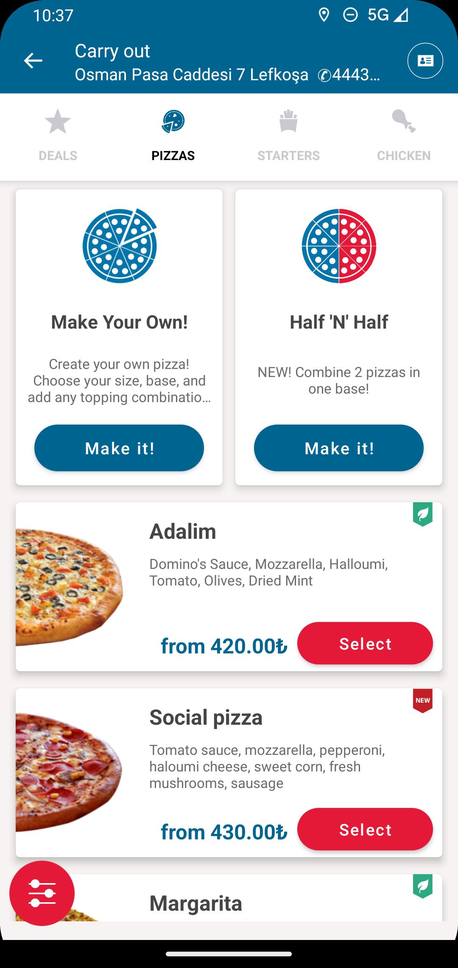Viewport: 458px width, 968px height.
Task: Tap the back arrow in header
Action: tap(33, 61)
